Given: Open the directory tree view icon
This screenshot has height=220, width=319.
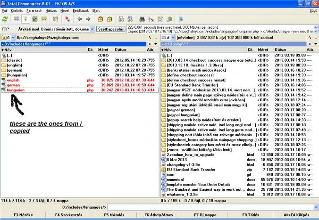Looking at the screenshot, I should (44, 19).
